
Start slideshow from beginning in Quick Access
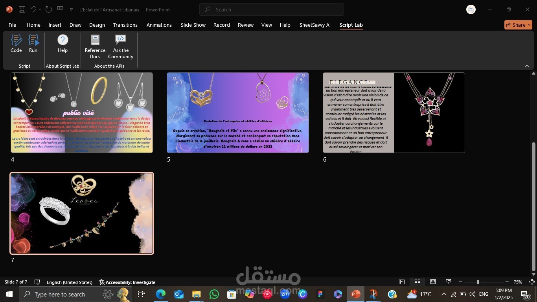(x=60, y=9)
